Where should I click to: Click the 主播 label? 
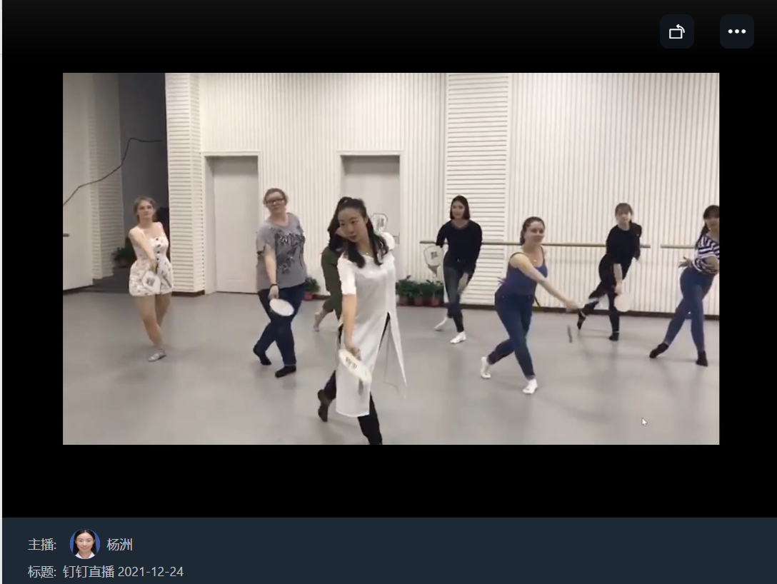pos(42,545)
